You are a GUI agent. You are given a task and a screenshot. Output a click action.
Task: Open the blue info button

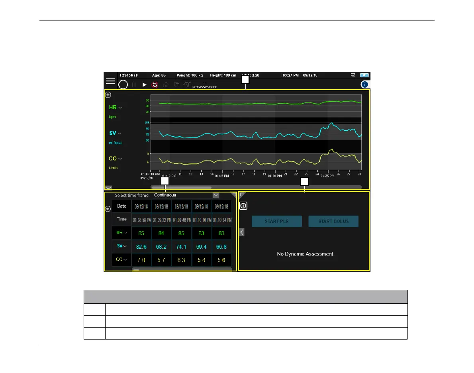[x=364, y=84]
